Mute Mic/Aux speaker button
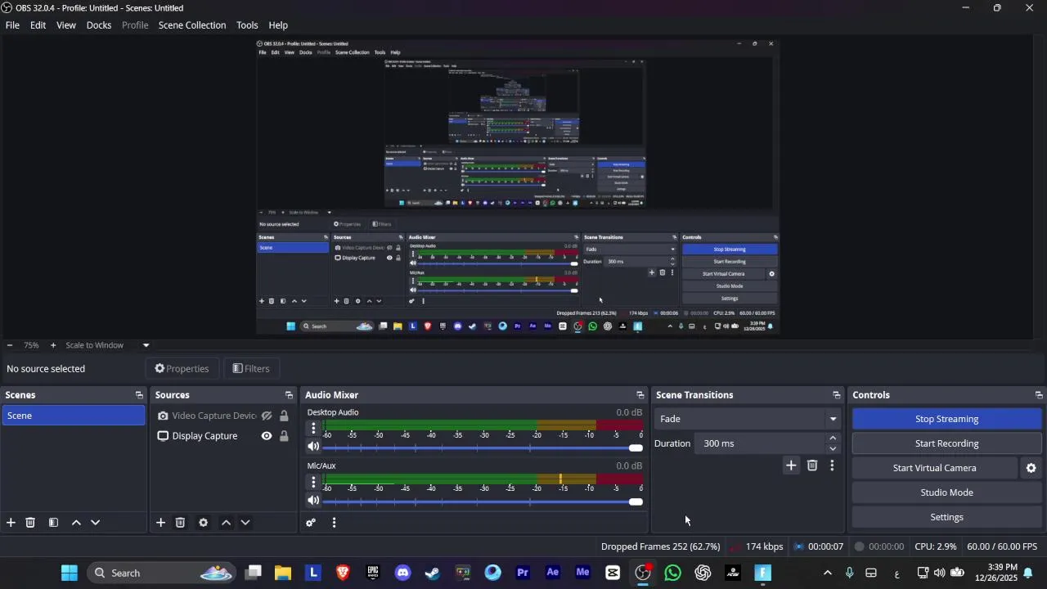The height and width of the screenshot is (589, 1047). click(313, 501)
